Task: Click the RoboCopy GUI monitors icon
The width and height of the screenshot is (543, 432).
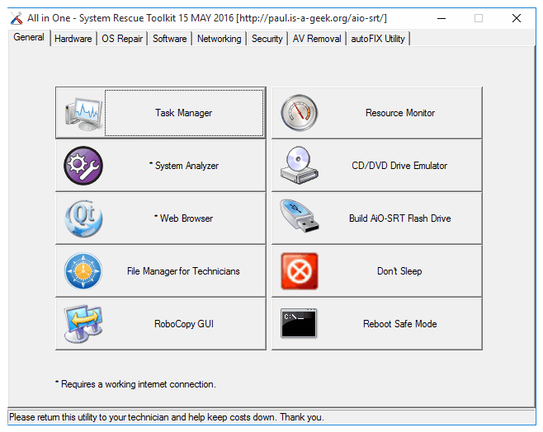Action: coord(83,324)
